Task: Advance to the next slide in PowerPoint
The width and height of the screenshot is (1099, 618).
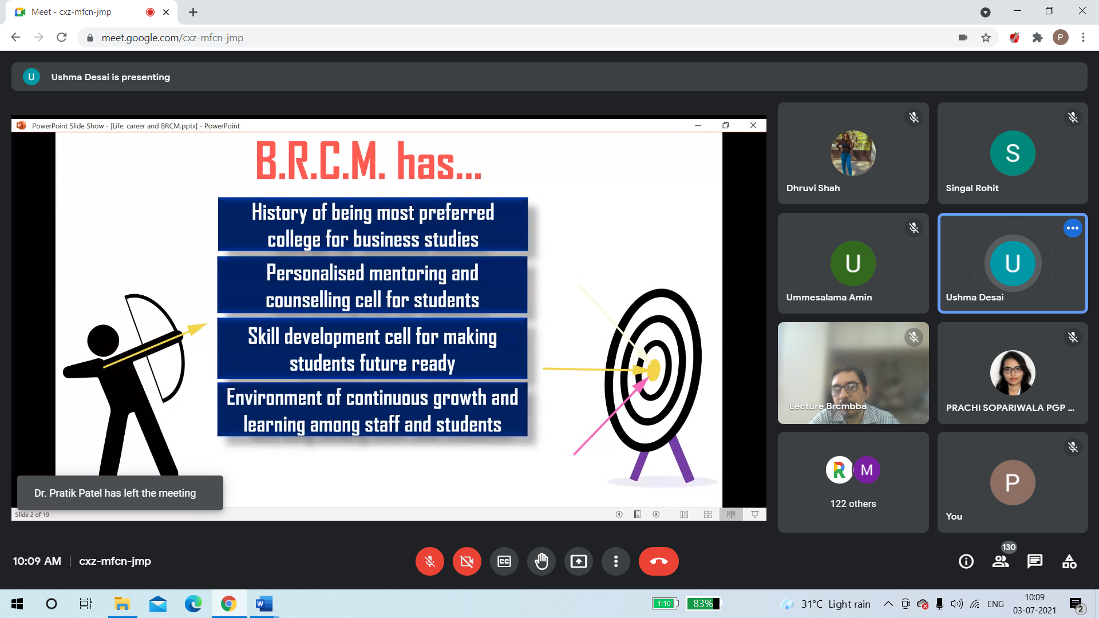Action: [655, 514]
